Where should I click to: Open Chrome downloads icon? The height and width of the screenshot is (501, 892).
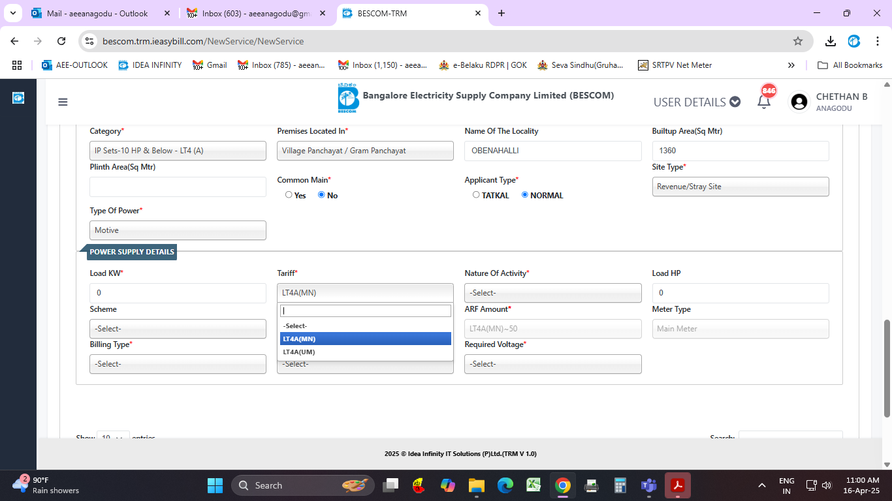pos(830,41)
